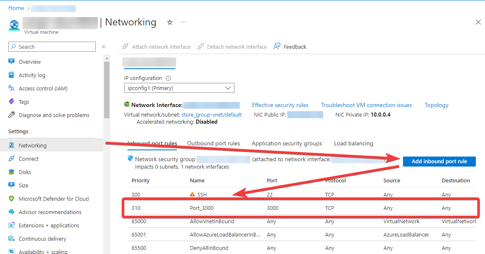Select the Inbound port rules tab
485x254 pixels.
click(x=152, y=144)
